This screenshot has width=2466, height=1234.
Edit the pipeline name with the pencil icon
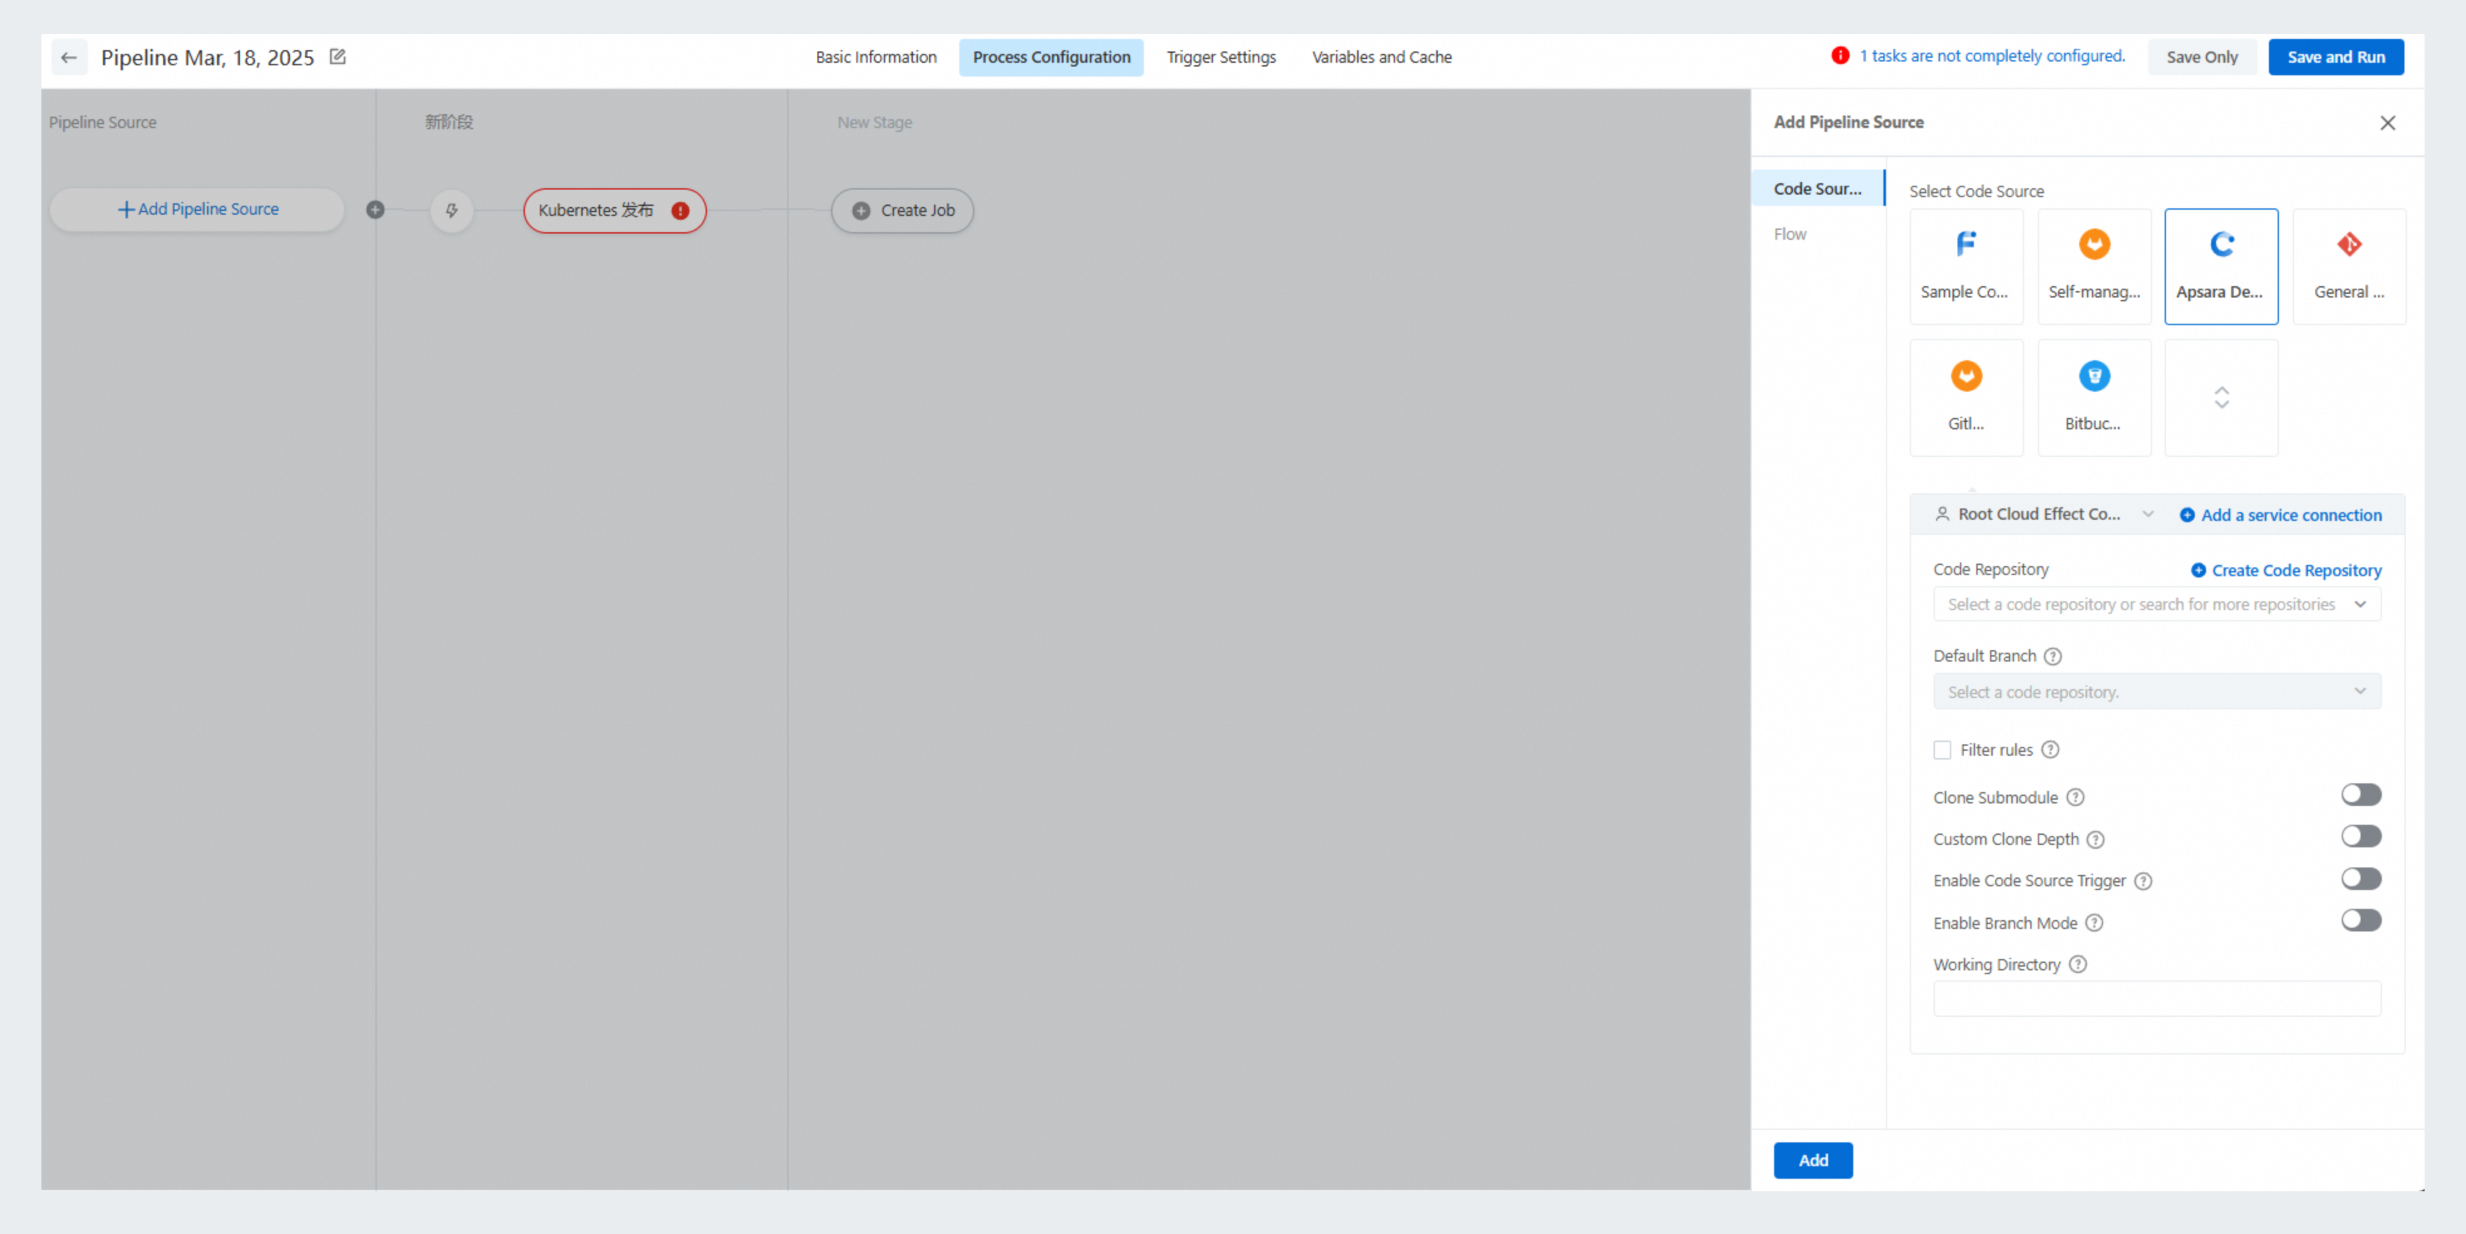click(337, 56)
